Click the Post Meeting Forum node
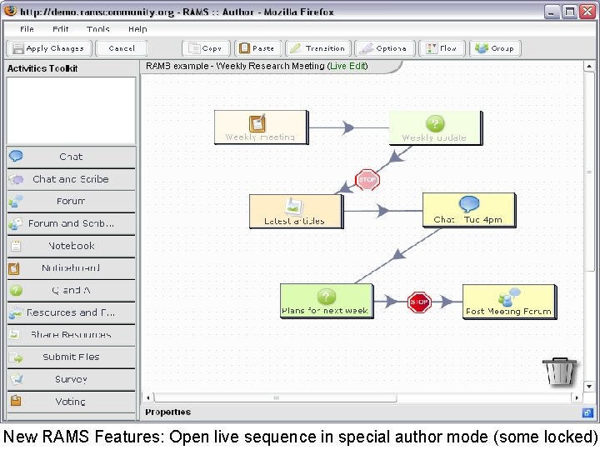600x450 pixels. pos(510,302)
